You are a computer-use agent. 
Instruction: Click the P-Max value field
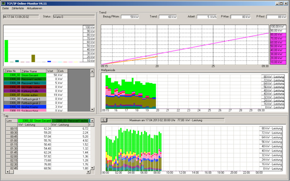pos(240,17)
